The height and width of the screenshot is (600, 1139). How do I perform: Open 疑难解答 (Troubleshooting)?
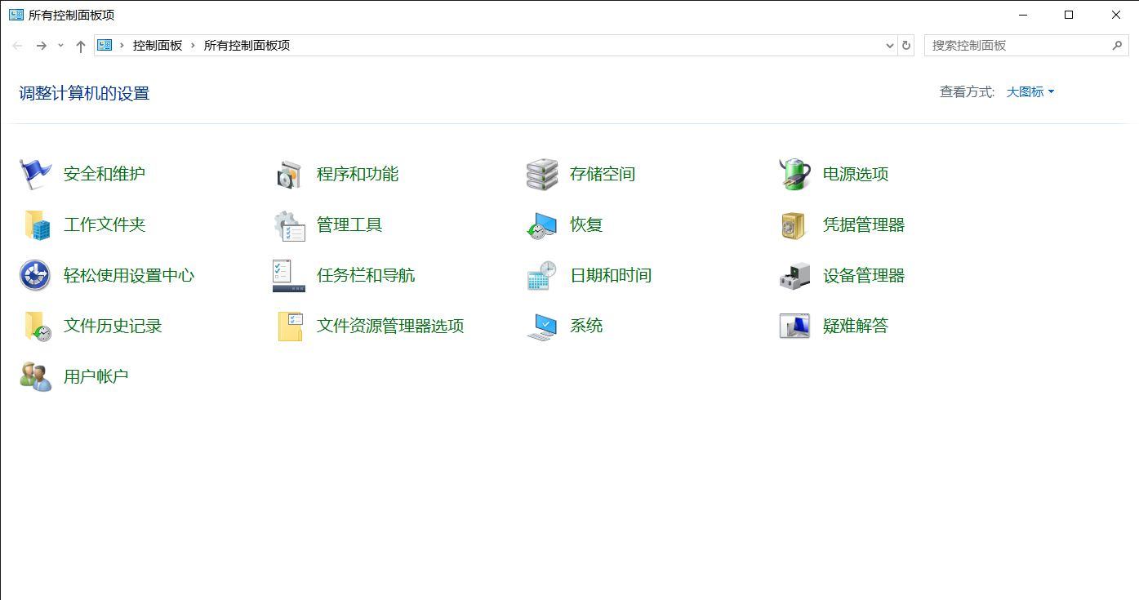click(855, 326)
